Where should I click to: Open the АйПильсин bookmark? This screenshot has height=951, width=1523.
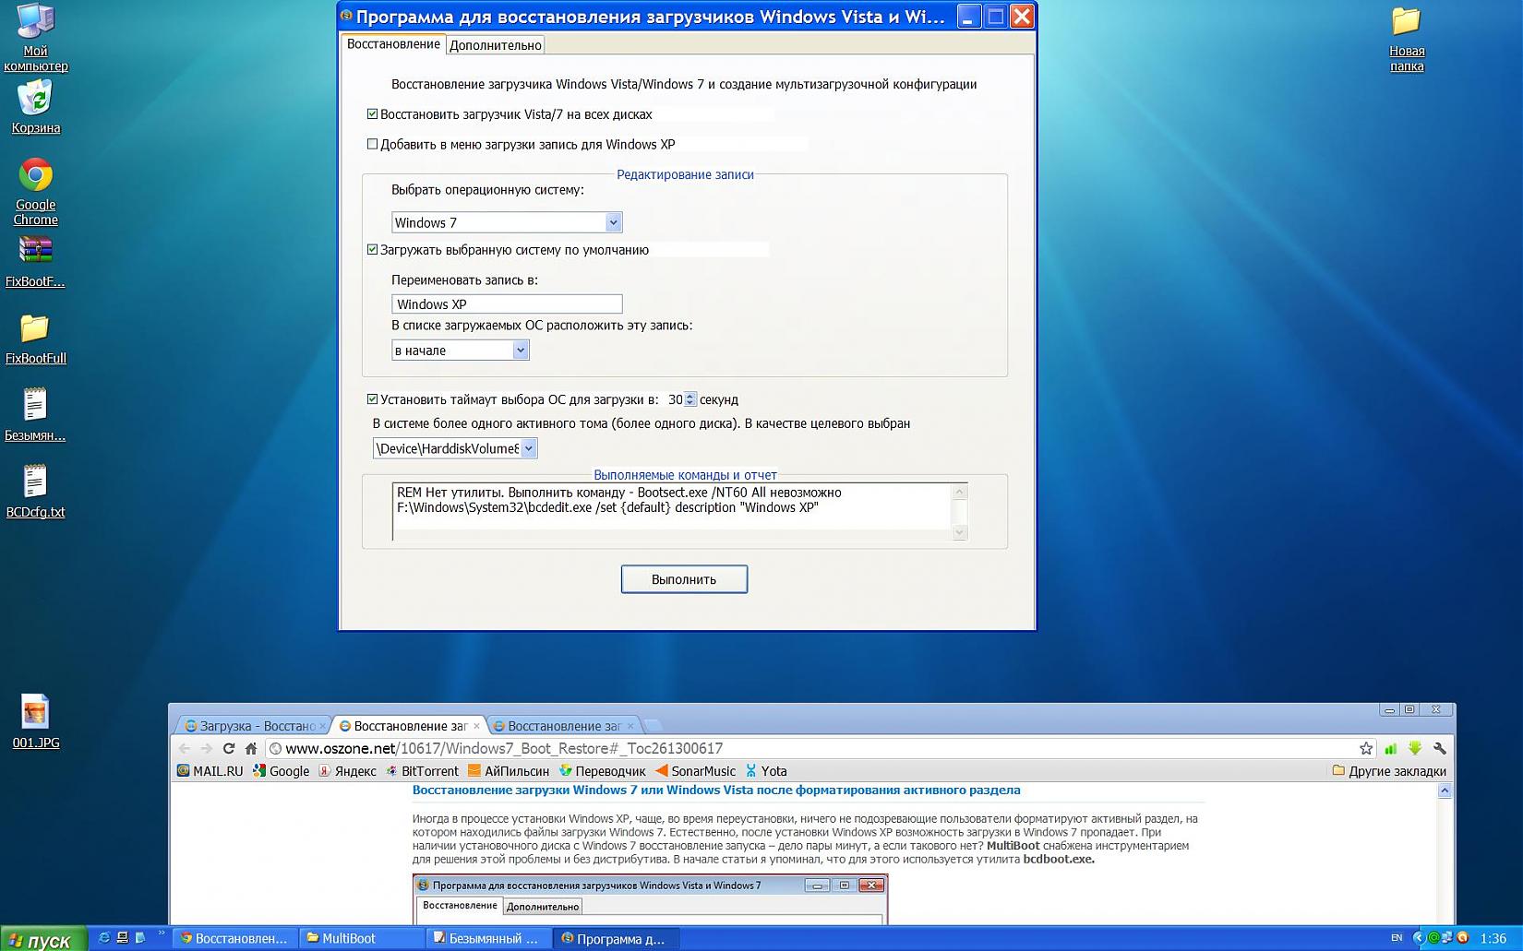coord(509,771)
